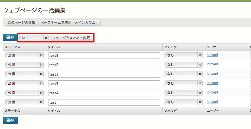Focus the title field containing test

pyautogui.click(x=104, y=102)
